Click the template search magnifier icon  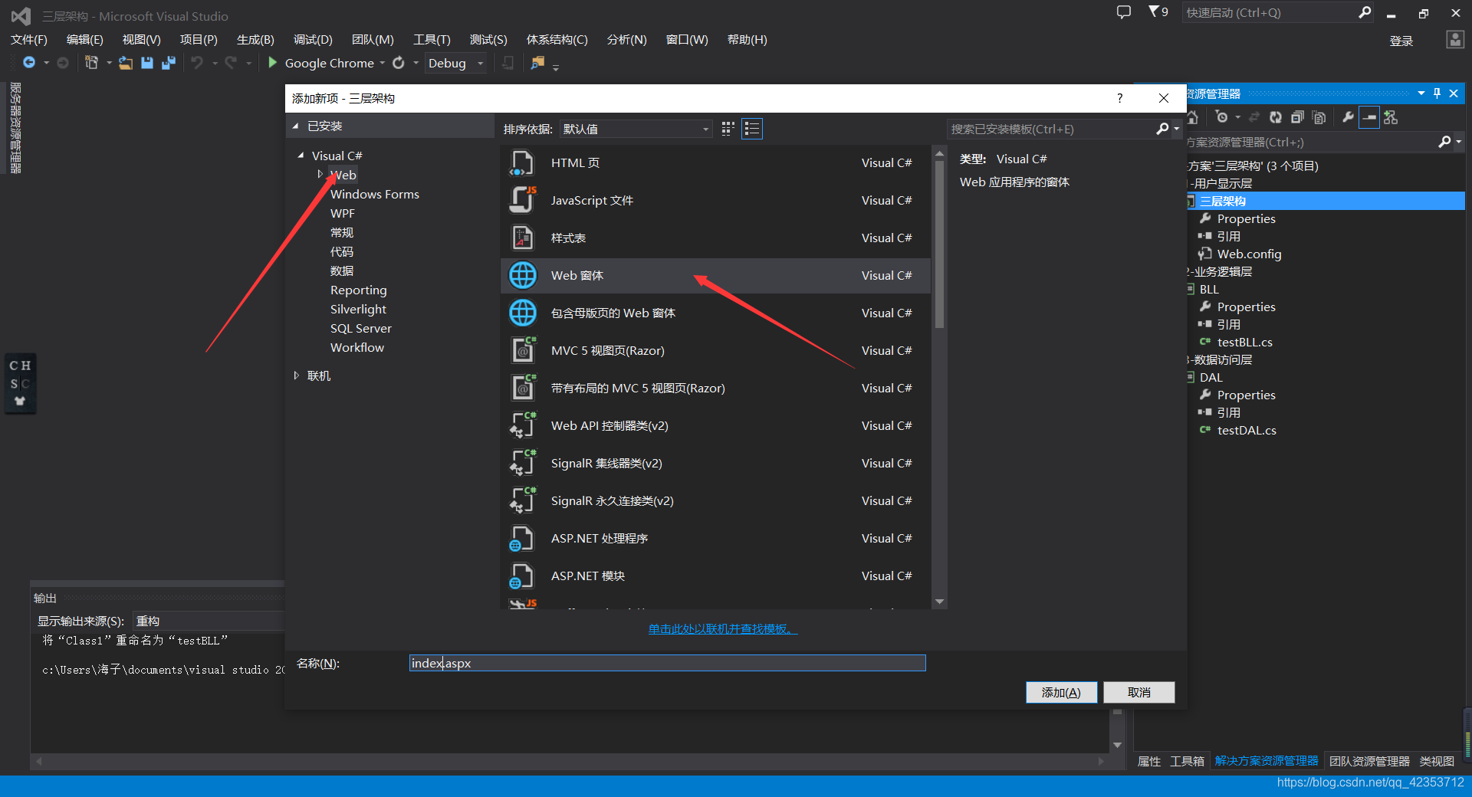point(1163,129)
